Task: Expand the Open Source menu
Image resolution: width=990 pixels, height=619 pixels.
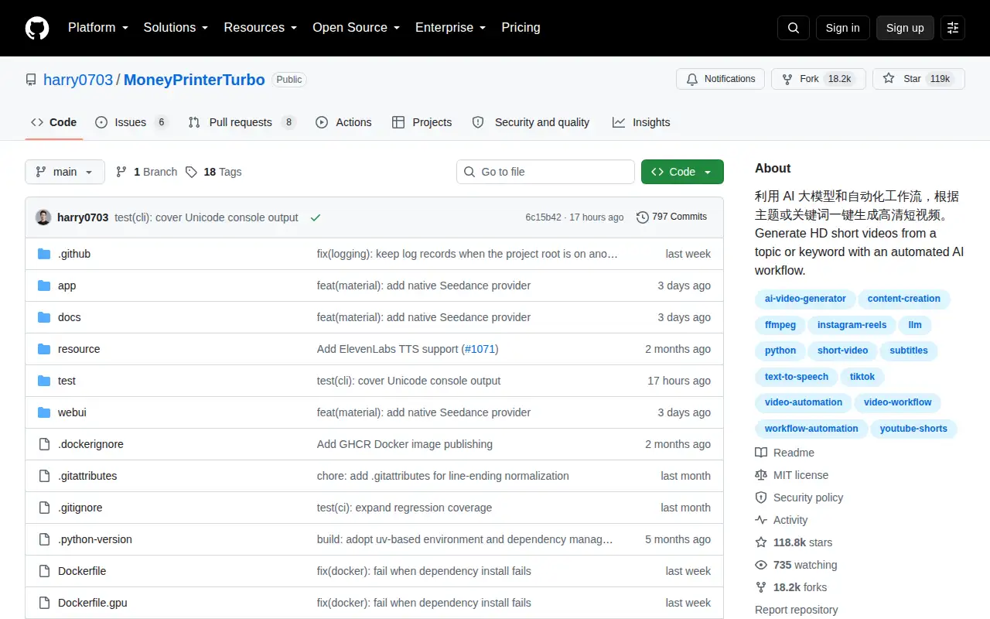Action: [357, 28]
